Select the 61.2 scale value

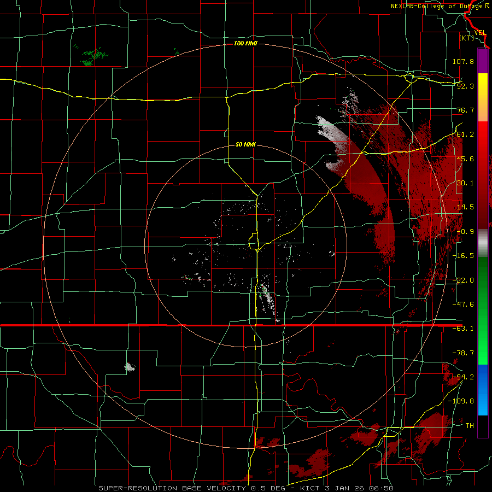point(465,134)
